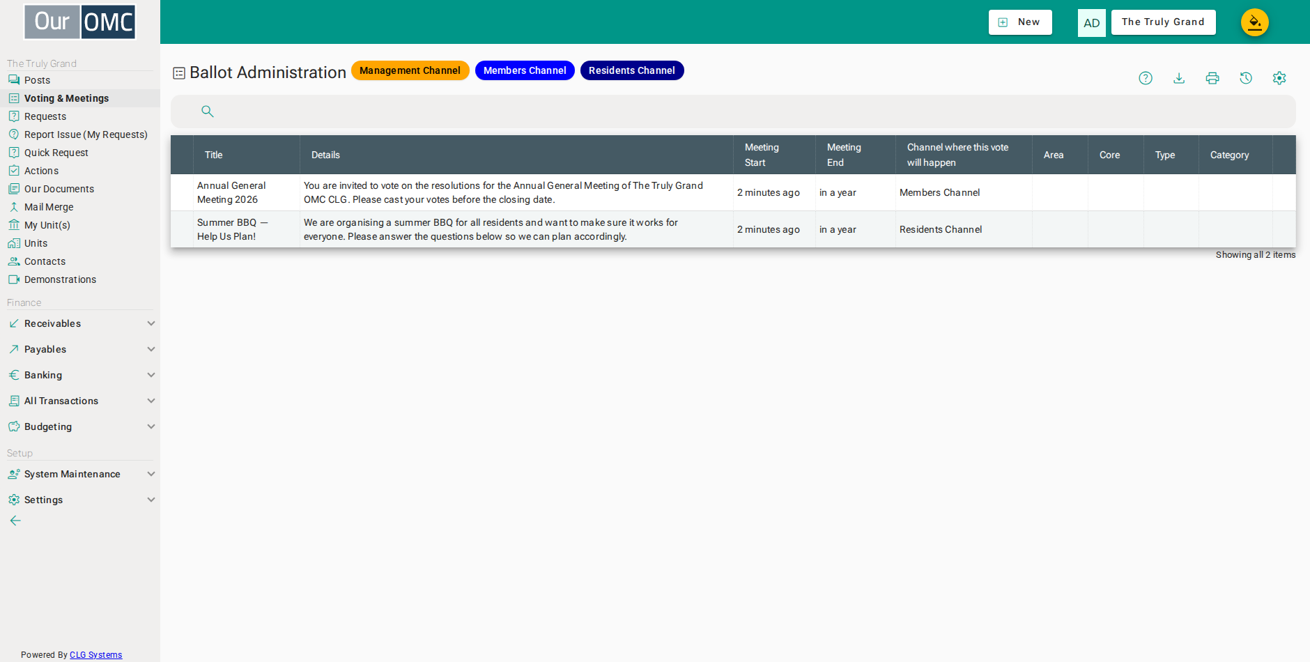Open the settings gear icon near table
This screenshot has height=662, width=1310.
pyautogui.click(x=1279, y=78)
